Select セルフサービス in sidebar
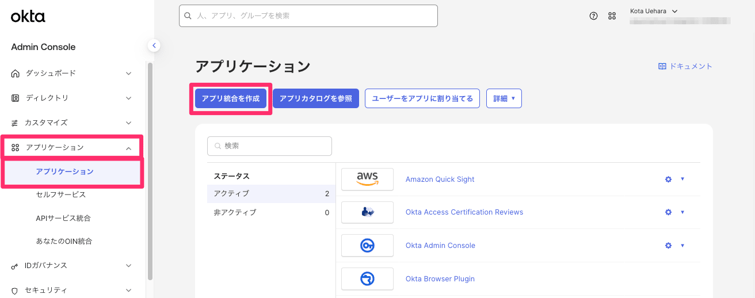The height and width of the screenshot is (298, 755). point(61,194)
